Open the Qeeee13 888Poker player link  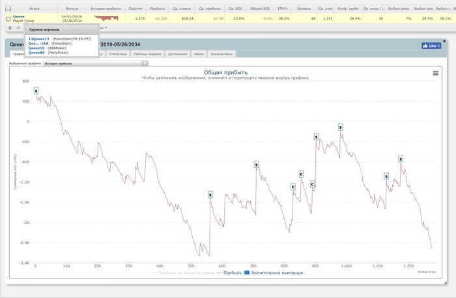pos(36,48)
